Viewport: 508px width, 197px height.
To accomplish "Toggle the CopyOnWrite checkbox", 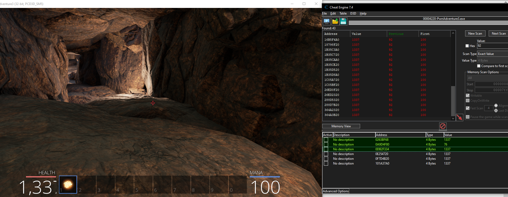I will tap(468, 101).
